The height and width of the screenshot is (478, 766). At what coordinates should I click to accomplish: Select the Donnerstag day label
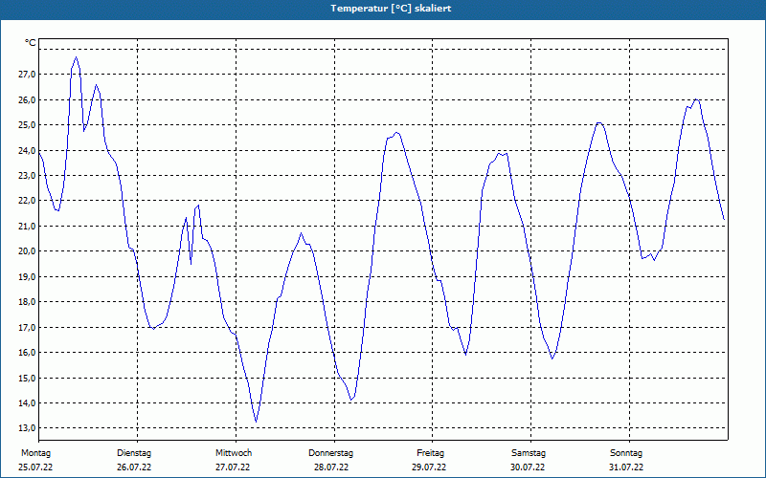[x=330, y=453]
